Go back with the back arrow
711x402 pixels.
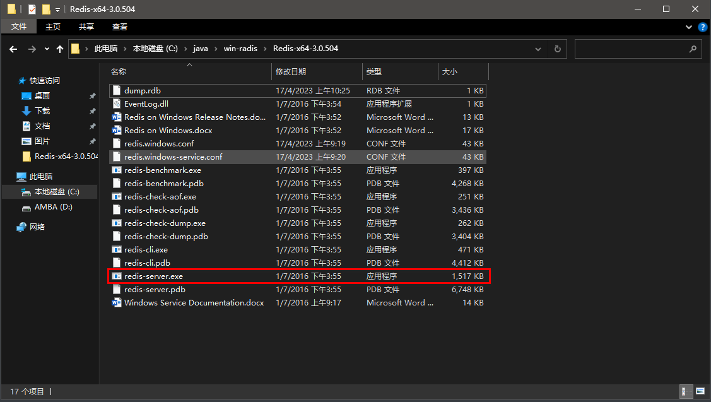(13, 49)
